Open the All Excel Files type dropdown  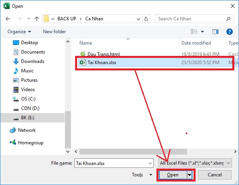pos(195,163)
